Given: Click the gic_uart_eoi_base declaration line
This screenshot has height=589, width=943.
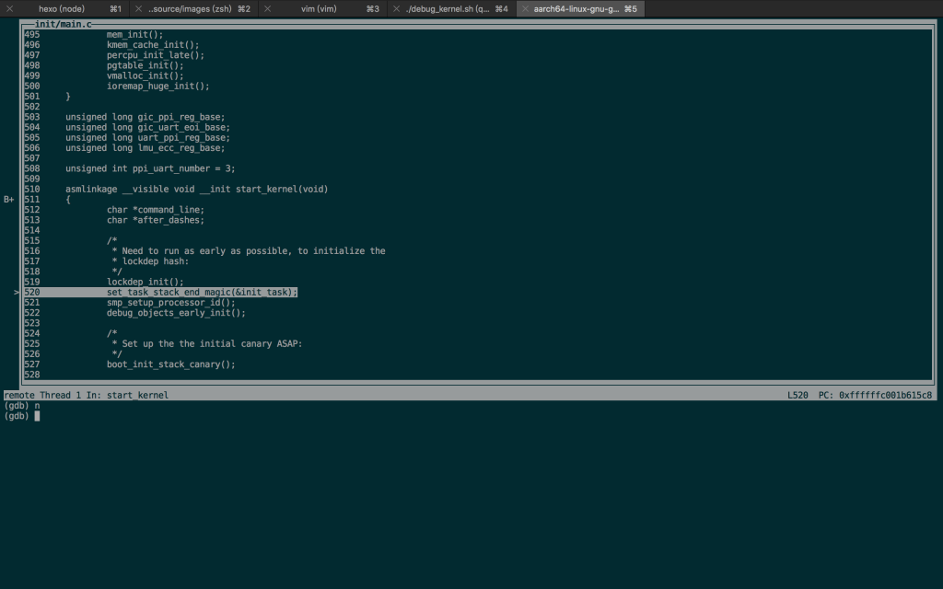Looking at the screenshot, I should pyautogui.click(x=147, y=127).
